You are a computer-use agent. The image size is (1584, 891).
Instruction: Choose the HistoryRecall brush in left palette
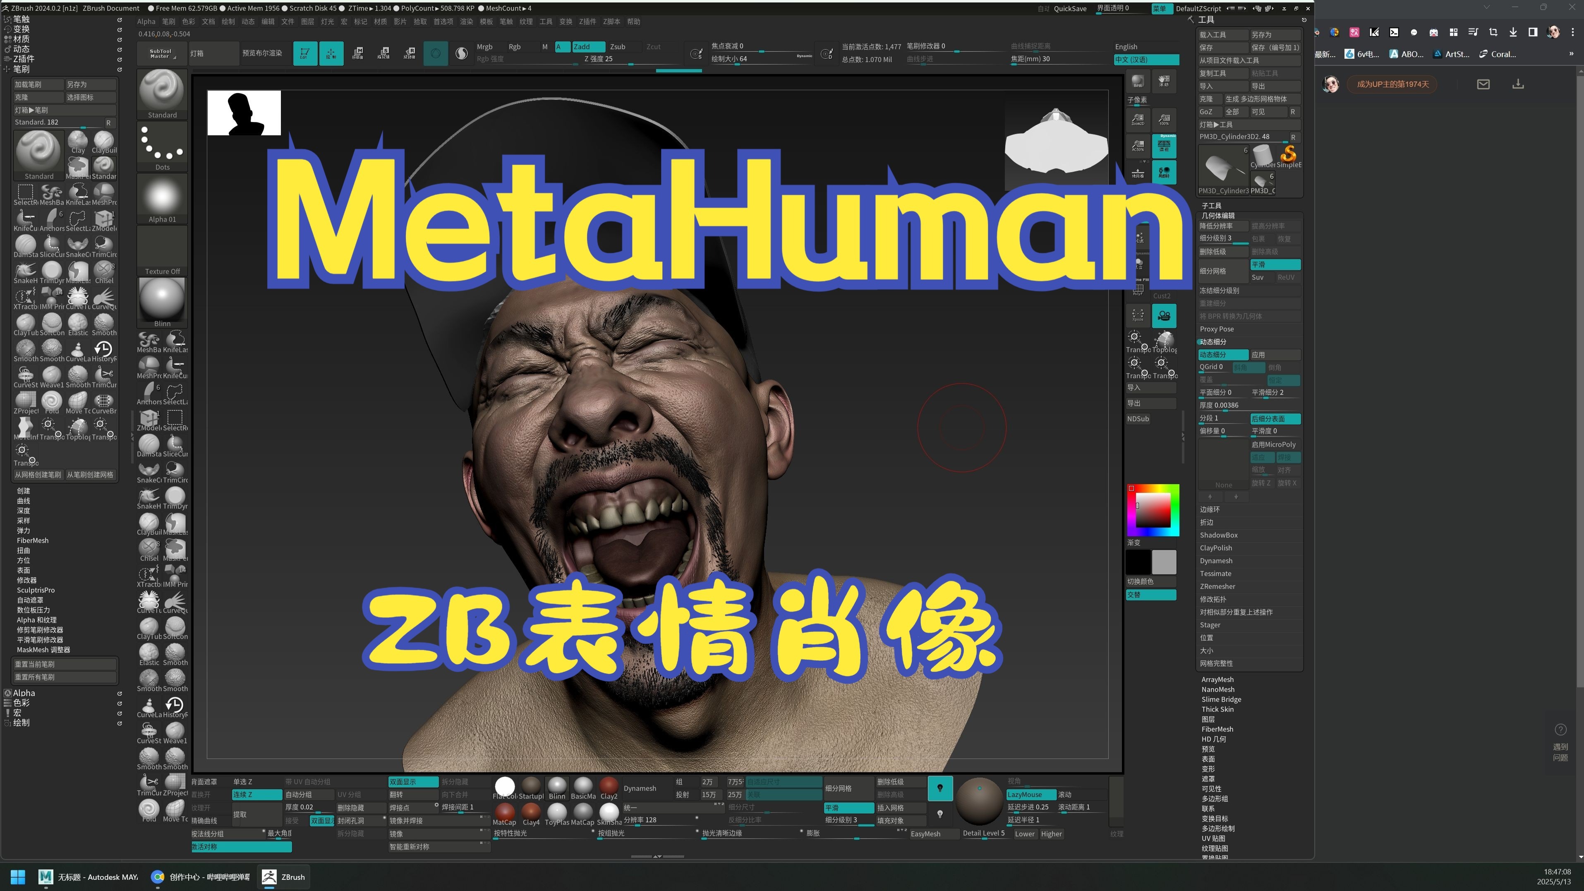point(104,351)
